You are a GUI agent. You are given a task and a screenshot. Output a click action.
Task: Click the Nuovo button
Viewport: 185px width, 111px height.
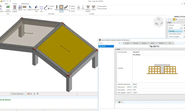[x=127, y=43]
